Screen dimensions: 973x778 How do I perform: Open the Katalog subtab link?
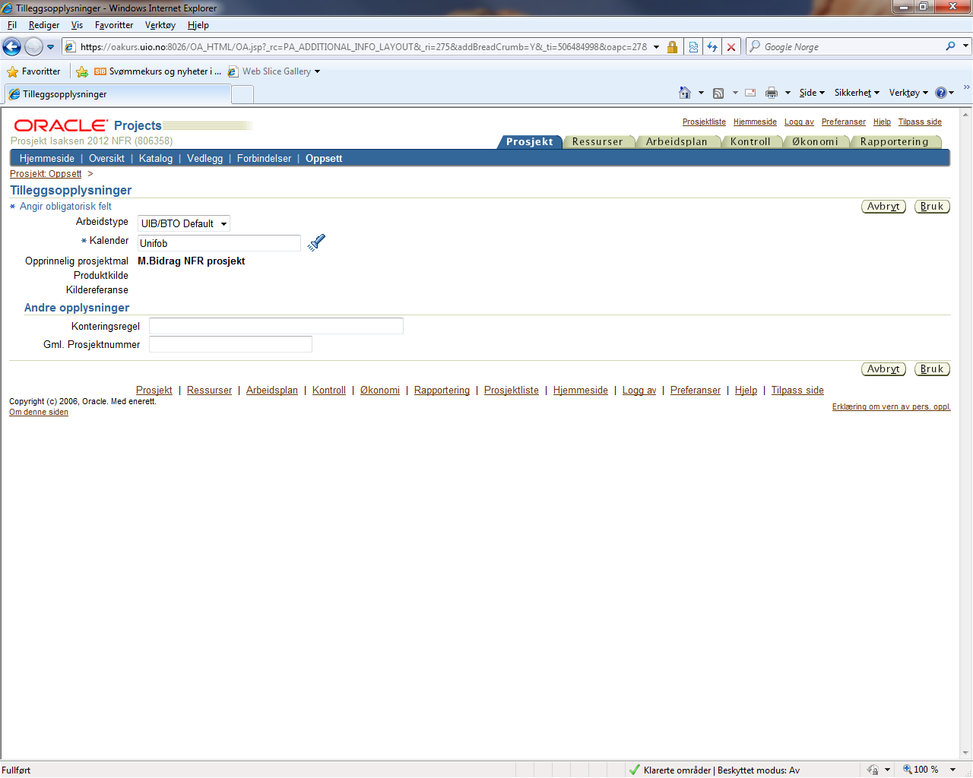pos(156,159)
